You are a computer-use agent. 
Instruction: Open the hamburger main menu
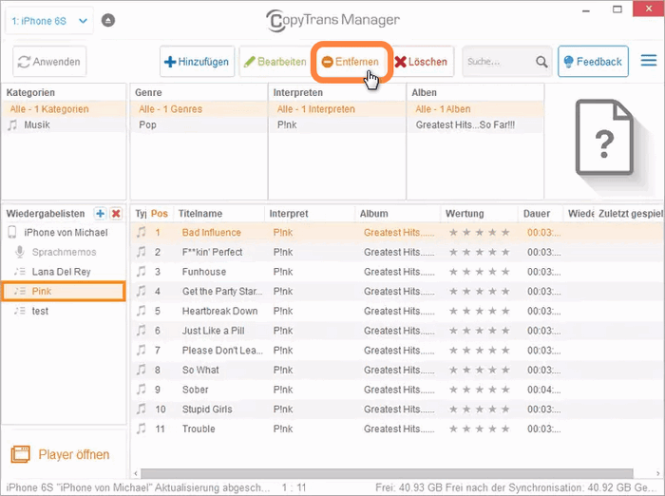[649, 61]
